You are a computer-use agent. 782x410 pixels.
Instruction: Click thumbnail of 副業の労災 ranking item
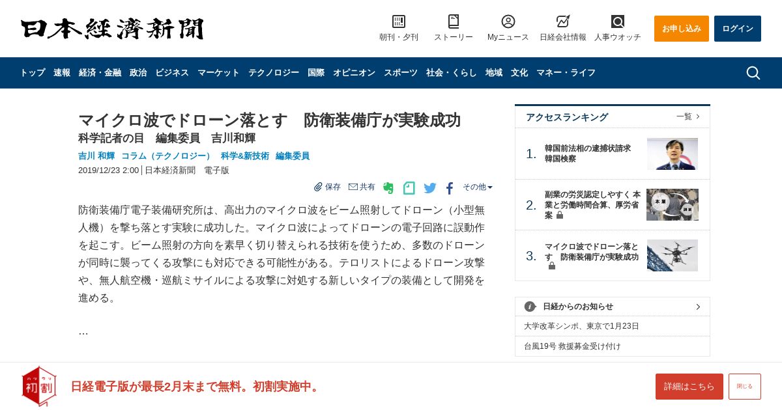[673, 205]
